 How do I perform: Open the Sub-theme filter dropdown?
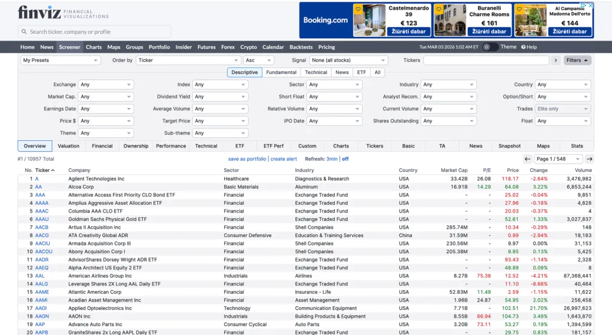coord(220,133)
